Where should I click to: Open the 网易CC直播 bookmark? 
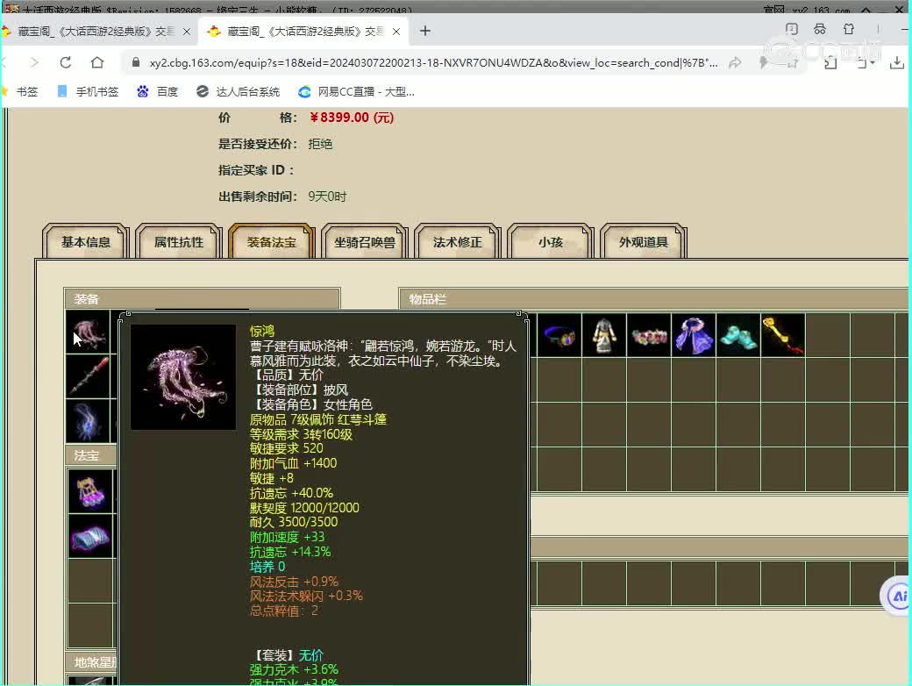tap(356, 91)
